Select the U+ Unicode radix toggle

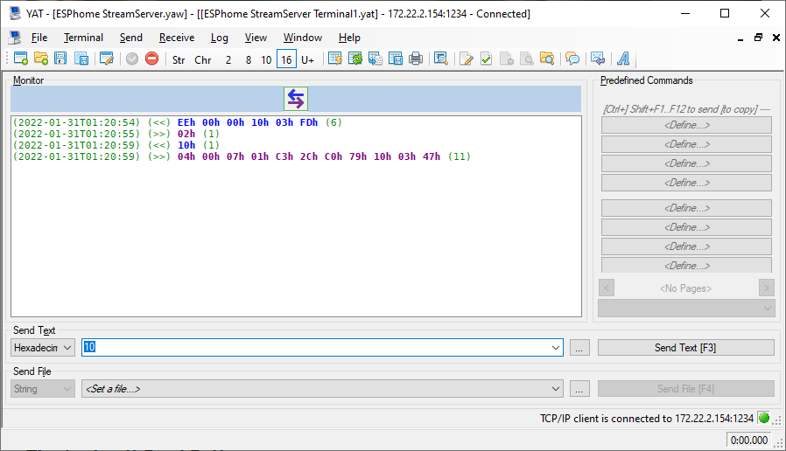click(x=307, y=59)
